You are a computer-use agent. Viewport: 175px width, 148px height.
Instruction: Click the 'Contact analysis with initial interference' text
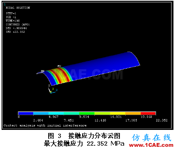tap(45, 125)
